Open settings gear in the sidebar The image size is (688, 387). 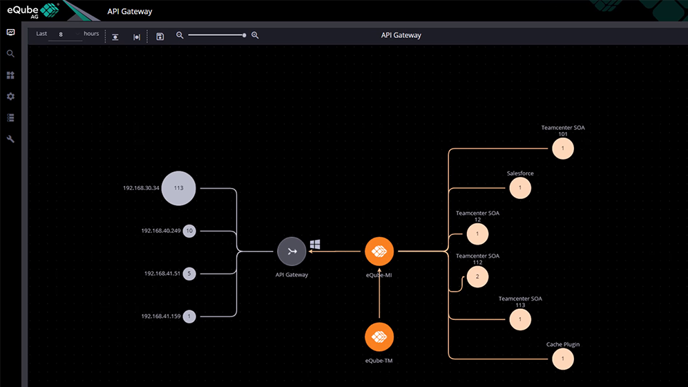(10, 97)
